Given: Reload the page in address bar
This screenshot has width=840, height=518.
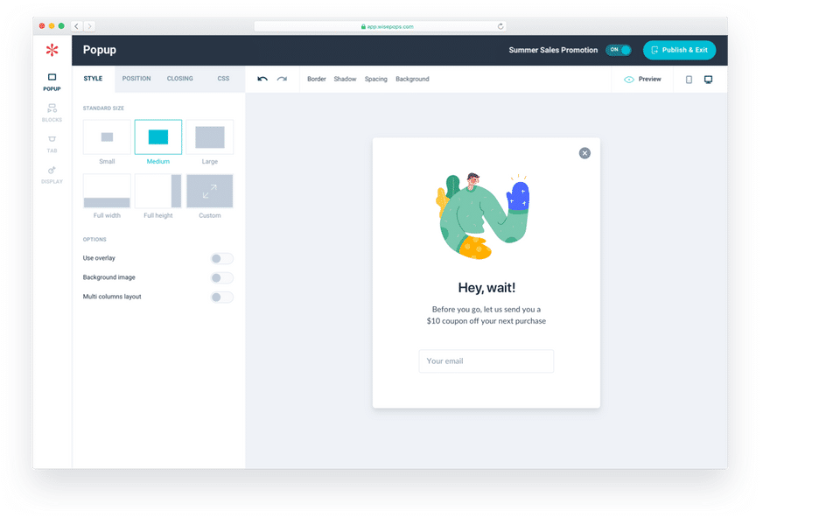Looking at the screenshot, I should coord(500,26).
